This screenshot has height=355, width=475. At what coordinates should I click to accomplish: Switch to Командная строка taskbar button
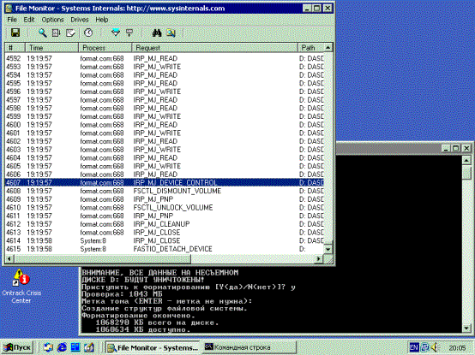coord(249,348)
